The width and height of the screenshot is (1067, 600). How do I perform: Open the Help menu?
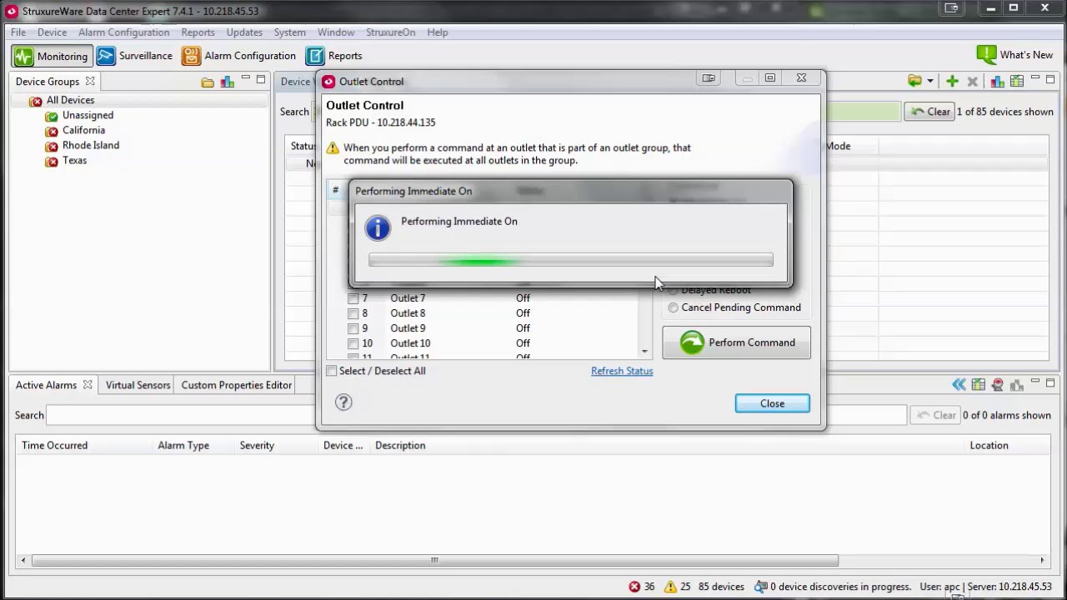[x=438, y=32]
